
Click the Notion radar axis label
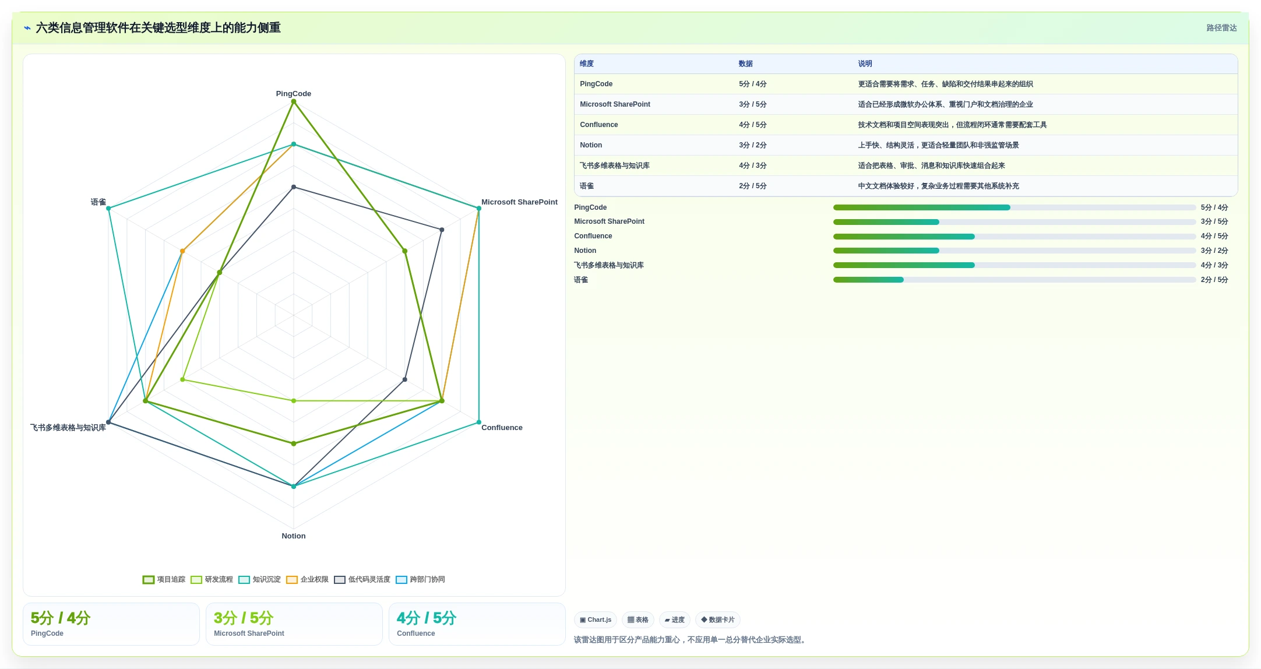(294, 536)
